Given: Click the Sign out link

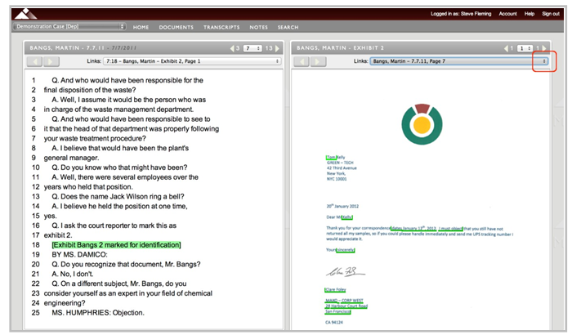Looking at the screenshot, I should (x=551, y=14).
